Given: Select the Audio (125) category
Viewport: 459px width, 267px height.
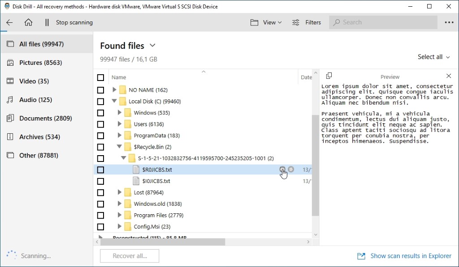Looking at the screenshot, I should [x=47, y=100].
